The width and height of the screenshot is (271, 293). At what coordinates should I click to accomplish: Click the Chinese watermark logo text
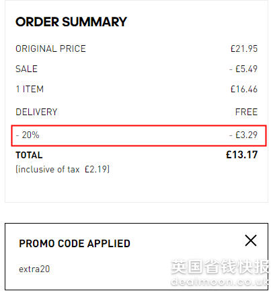[x=220, y=267]
